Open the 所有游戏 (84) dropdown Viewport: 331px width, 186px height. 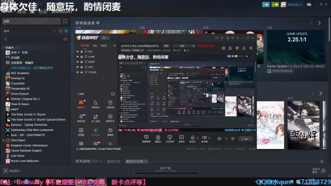(x=89, y=161)
